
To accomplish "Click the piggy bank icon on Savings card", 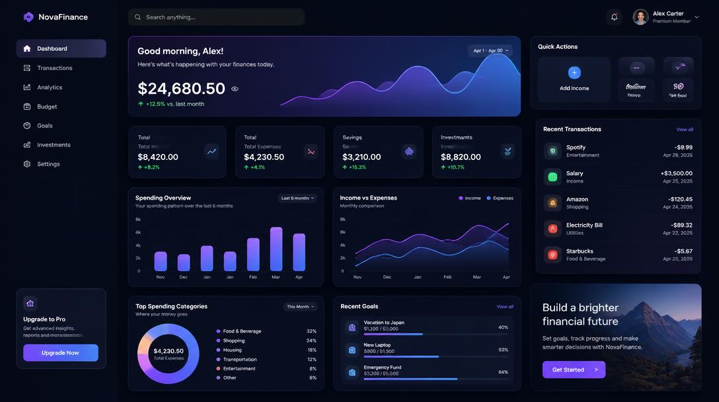I will pyautogui.click(x=409, y=151).
